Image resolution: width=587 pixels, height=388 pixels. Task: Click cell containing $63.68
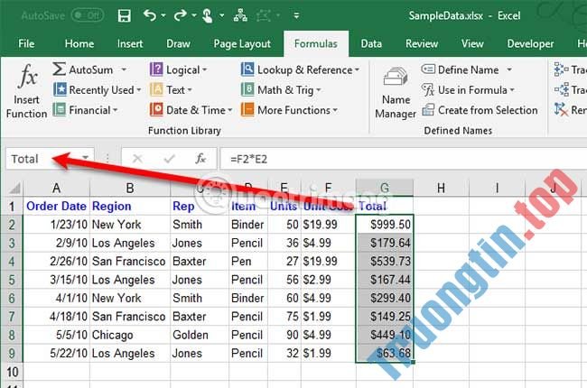coord(385,353)
